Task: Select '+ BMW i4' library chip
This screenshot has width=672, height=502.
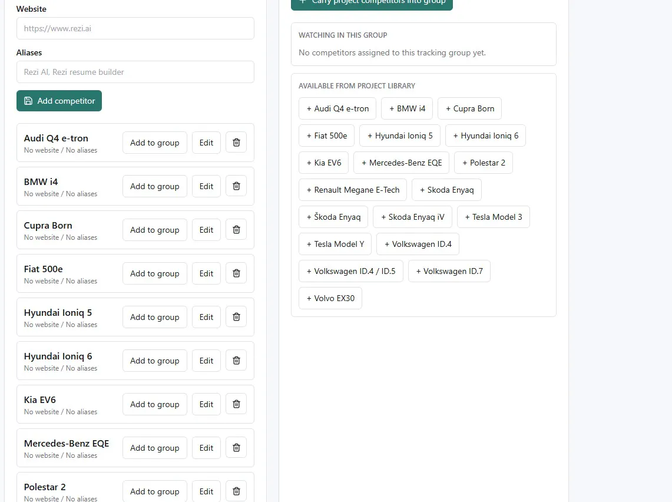Action: pos(407,108)
